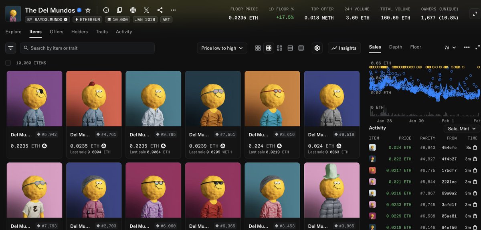The height and width of the screenshot is (230, 481).
Task: Select the mosaic grid view icon
Action: coord(279,48)
